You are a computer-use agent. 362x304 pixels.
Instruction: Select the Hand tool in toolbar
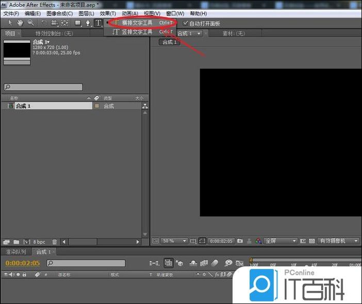(x=21, y=23)
